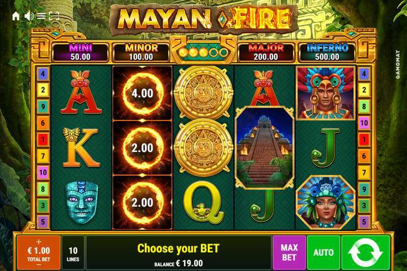Increase total bet with plus sign
Viewport: 407px width, 271px height.
tap(39, 242)
